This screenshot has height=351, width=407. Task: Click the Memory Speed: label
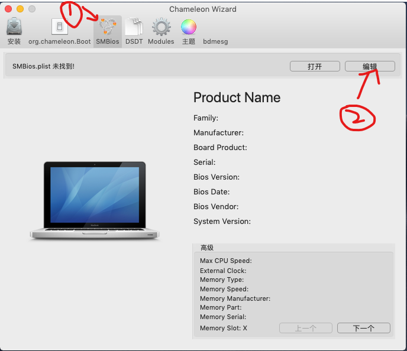point(224,289)
